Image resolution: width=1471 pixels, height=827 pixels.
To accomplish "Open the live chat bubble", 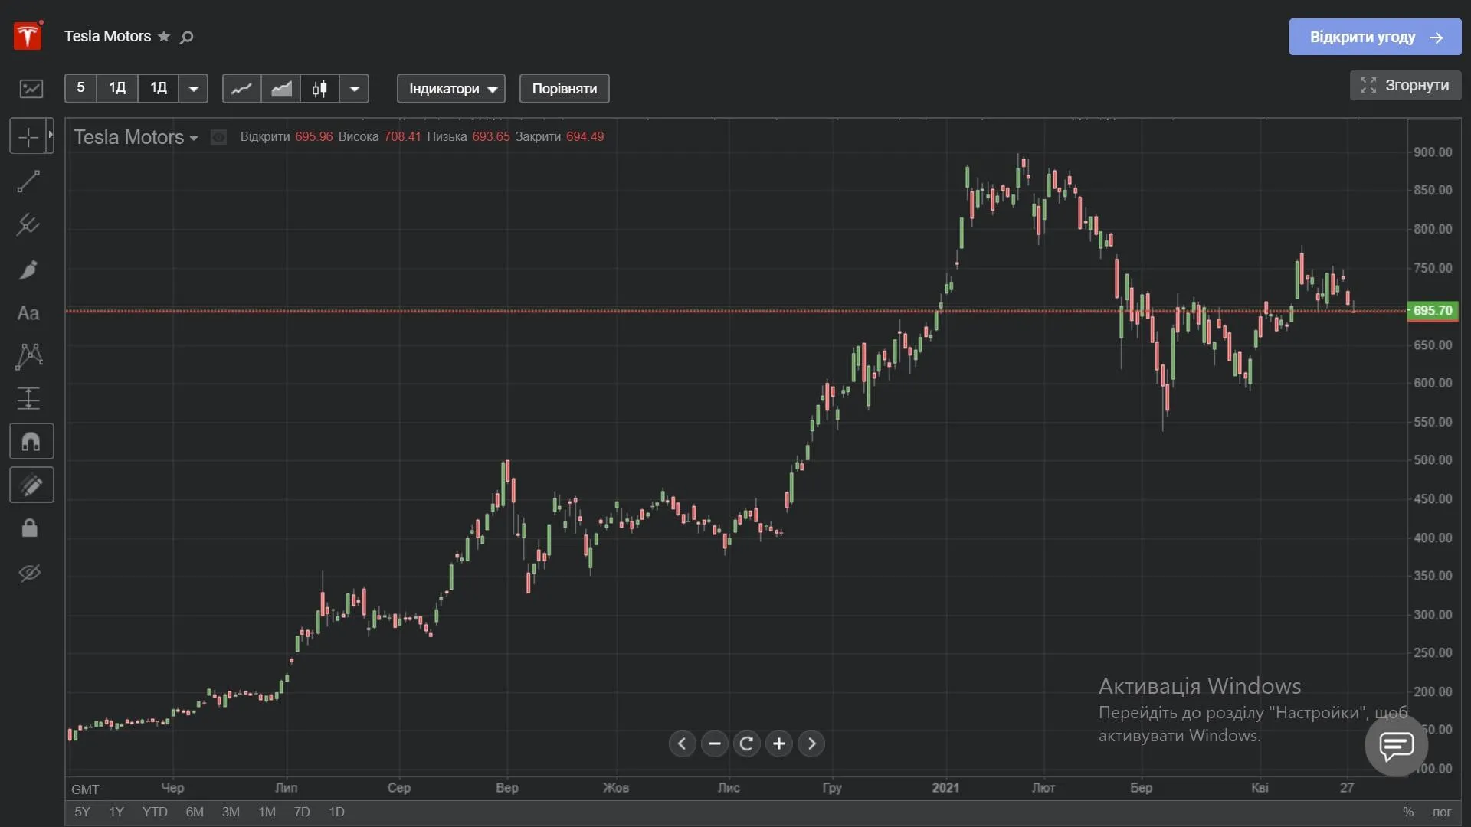I will 1397,744.
